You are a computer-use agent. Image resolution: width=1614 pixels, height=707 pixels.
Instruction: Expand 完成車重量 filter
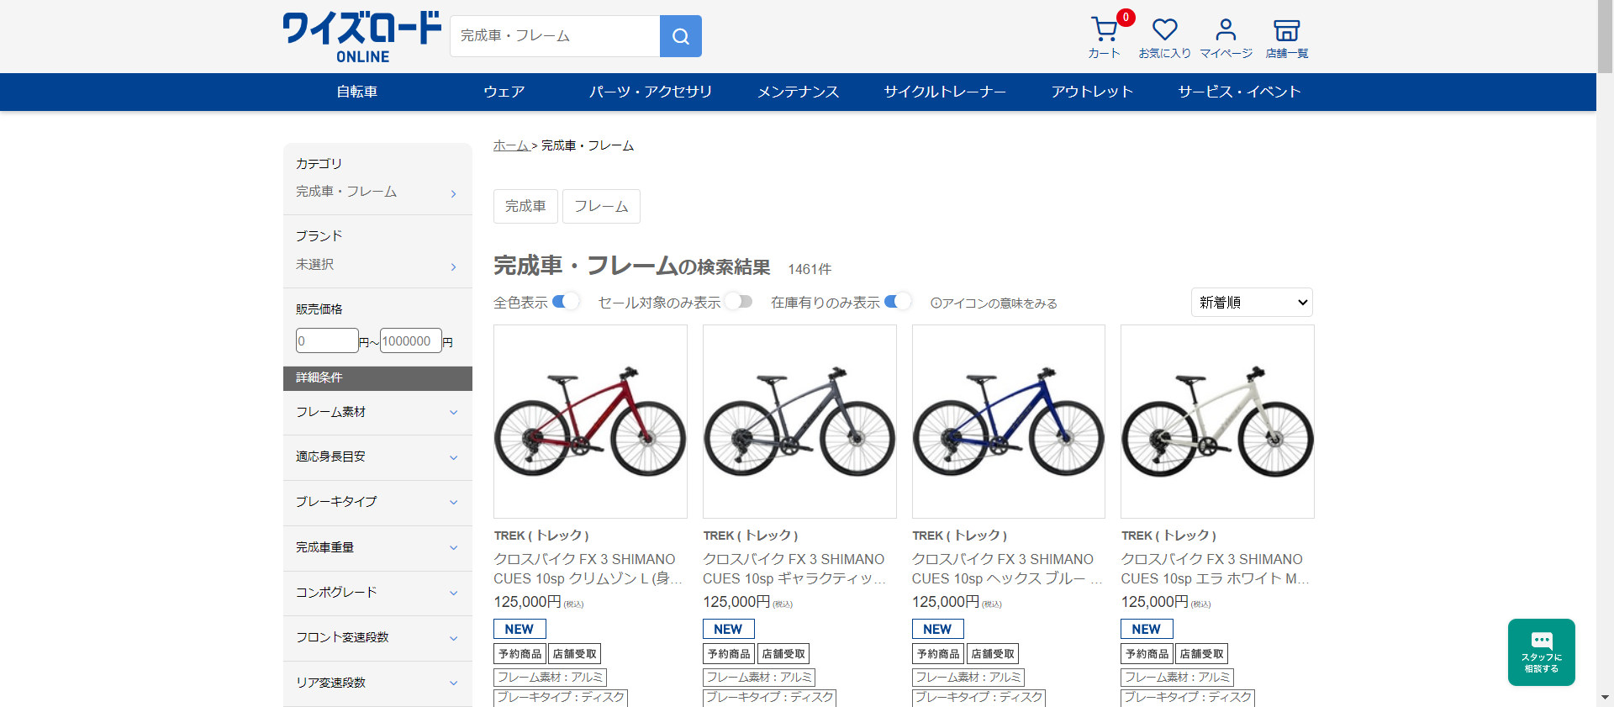tap(377, 547)
